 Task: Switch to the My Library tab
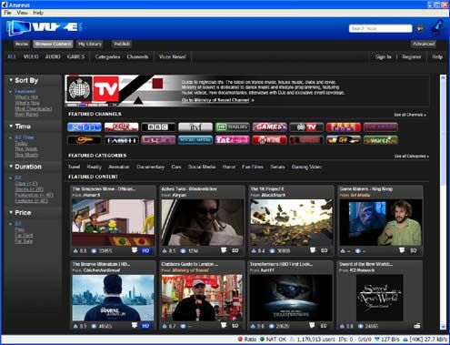[x=90, y=44]
